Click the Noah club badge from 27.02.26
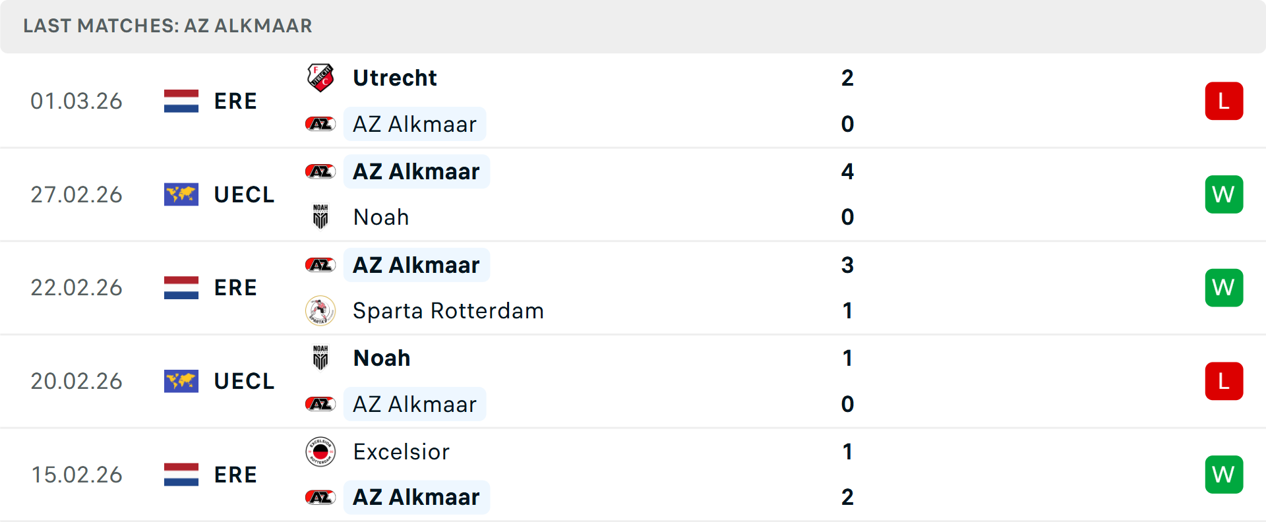 (321, 216)
